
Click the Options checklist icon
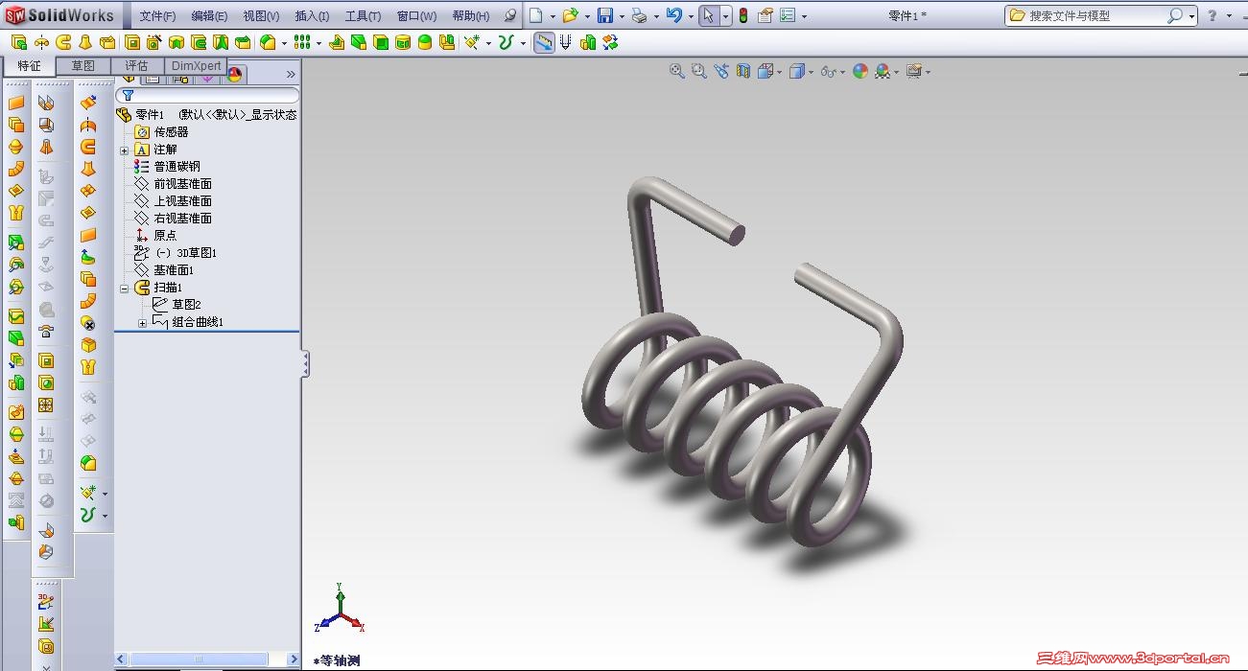pyautogui.click(x=788, y=15)
